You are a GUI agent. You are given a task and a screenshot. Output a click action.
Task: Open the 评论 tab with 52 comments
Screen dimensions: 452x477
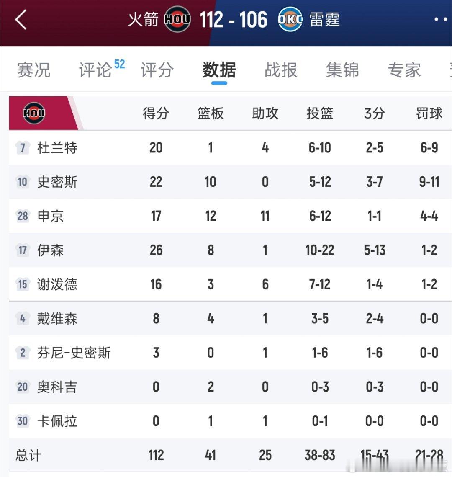102,70
